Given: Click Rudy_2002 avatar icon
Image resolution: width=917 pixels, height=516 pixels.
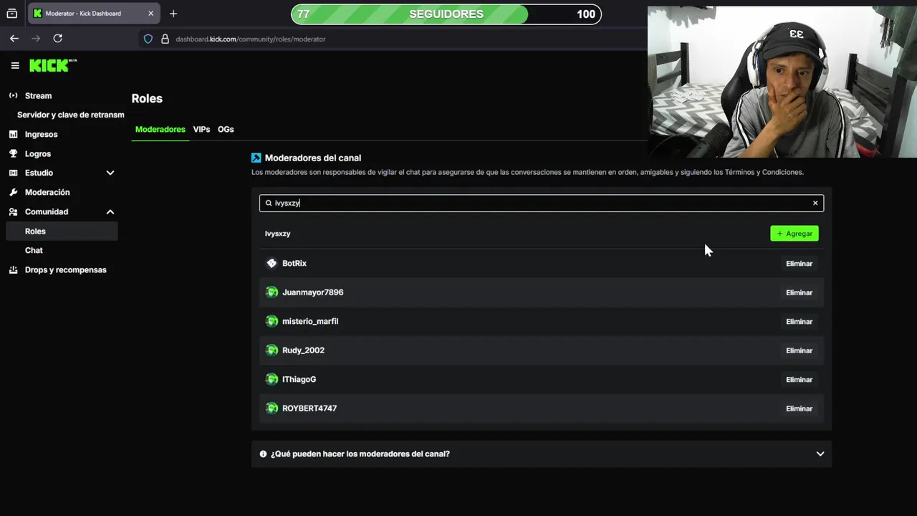Looking at the screenshot, I should (272, 350).
